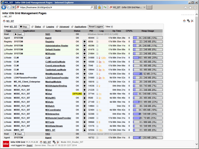Open IE favorites star icon

(190, 7)
